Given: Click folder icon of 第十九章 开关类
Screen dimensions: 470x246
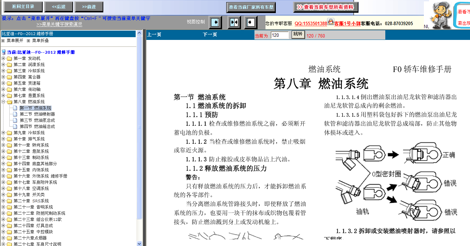Looking at the screenshot, I should click(9, 195).
